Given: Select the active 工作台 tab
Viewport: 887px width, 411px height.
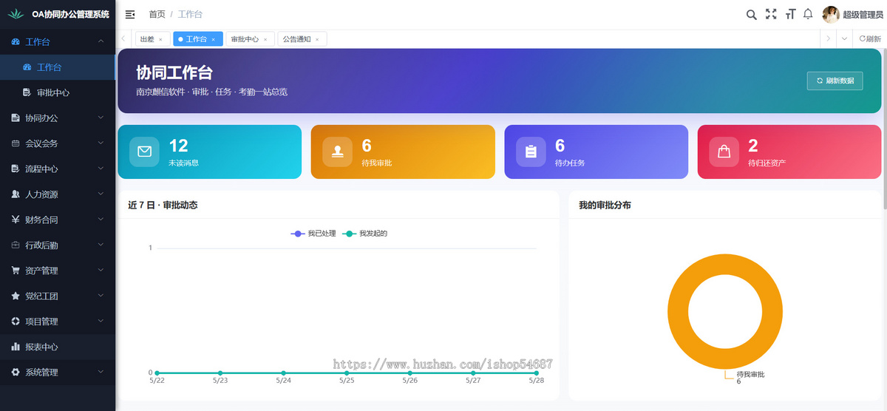Looking at the screenshot, I should [x=197, y=39].
